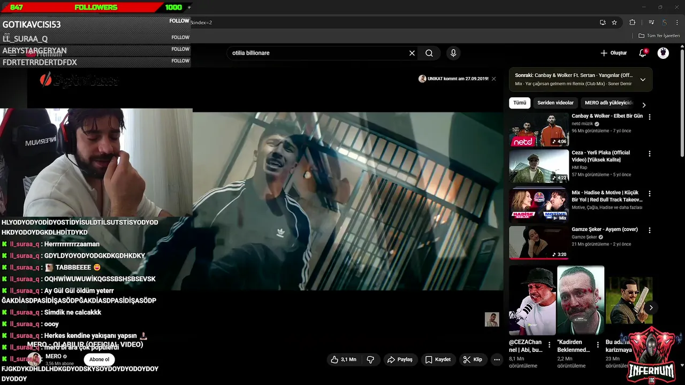Open options for Hadise & Motive mix
Image resolution: width=685 pixels, height=385 pixels.
pyautogui.click(x=650, y=193)
